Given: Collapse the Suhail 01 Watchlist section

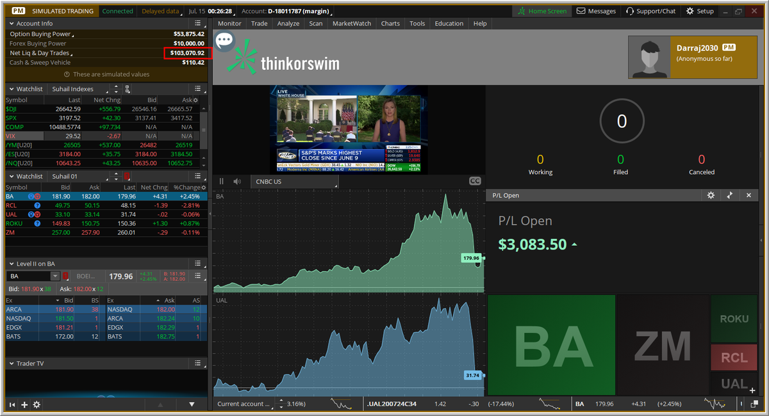Looking at the screenshot, I should point(12,176).
